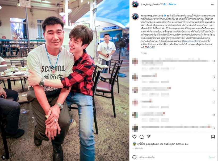The height and width of the screenshot is (161, 218).
Task: Show tagged people icon on the photo
Action: click(4, 157)
